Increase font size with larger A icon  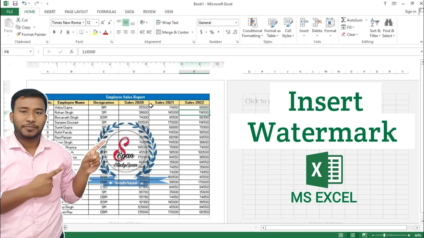pos(103,22)
